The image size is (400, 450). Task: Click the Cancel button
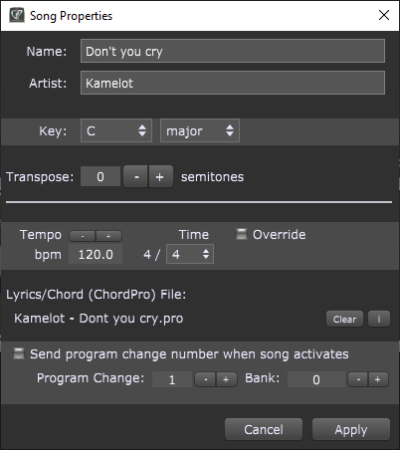pos(264,429)
